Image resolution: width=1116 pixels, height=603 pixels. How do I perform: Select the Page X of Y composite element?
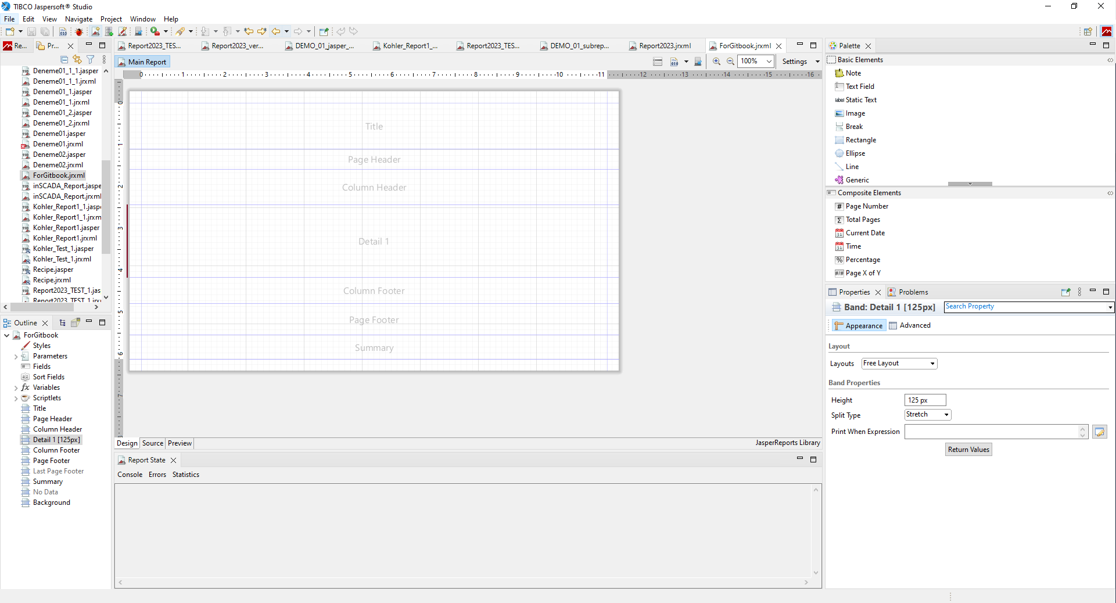(x=857, y=273)
